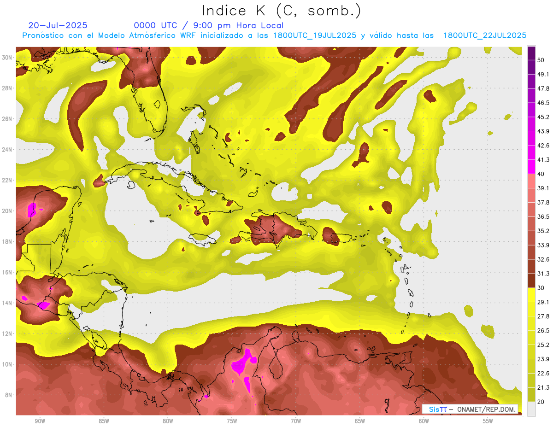Click the color bar label "42.6"

click(x=544, y=146)
